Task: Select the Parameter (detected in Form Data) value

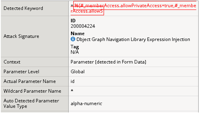Action: coord(108,62)
